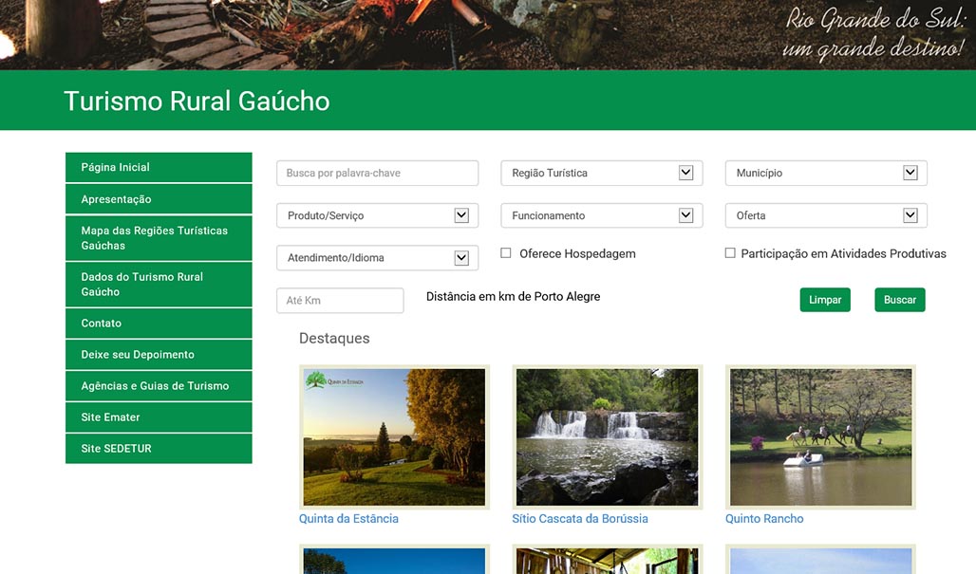The width and height of the screenshot is (976, 574).
Task: Click the Destaques section heading
Action: (334, 339)
